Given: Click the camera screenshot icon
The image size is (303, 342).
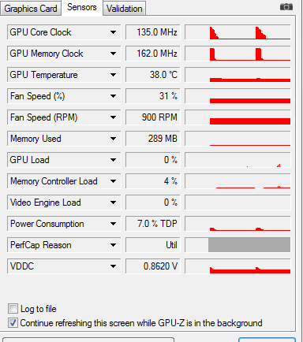Looking at the screenshot, I should click(x=286, y=7).
